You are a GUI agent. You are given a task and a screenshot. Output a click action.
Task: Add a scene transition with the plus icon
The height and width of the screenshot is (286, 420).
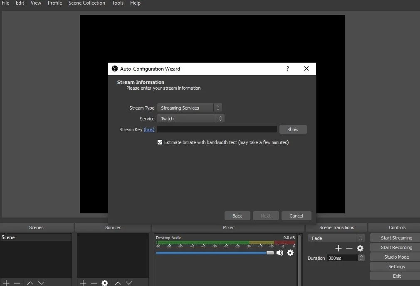(338, 248)
